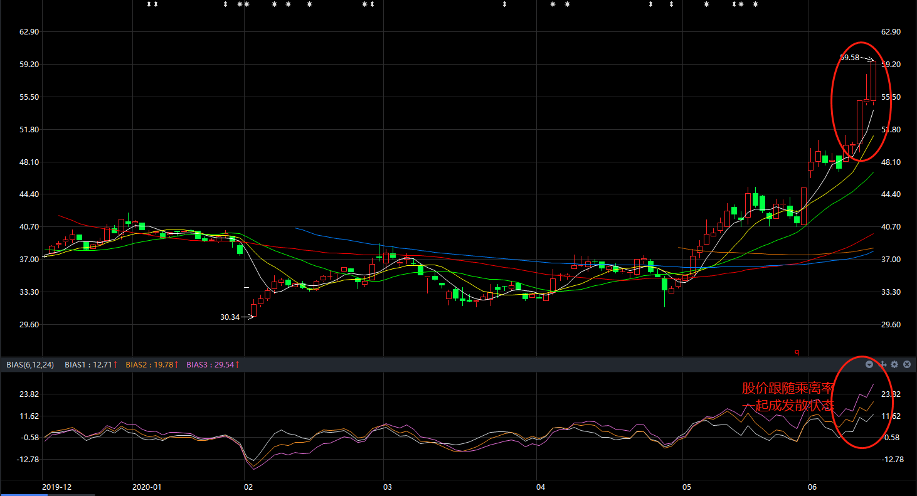Screen dimensions: 917x496
Task: Click the 59.58 high price label
Action: 849,58
